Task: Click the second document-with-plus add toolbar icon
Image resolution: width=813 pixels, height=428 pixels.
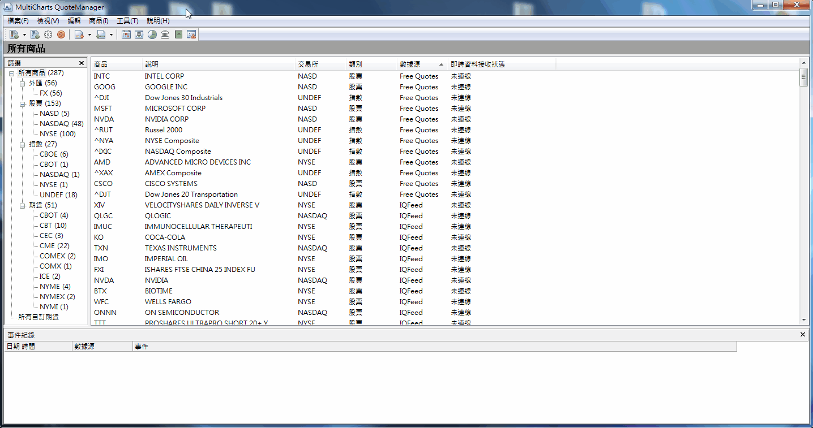Action: 35,34
